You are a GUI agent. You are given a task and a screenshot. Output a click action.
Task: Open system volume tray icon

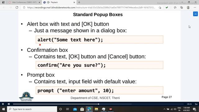tap(175, 109)
